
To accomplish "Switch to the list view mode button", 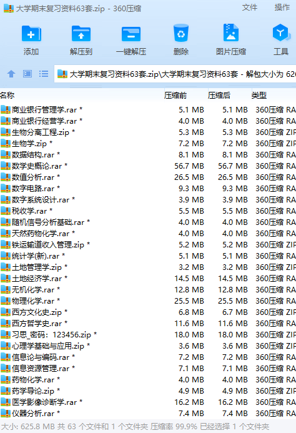I will pyautogui.click(x=44, y=74).
